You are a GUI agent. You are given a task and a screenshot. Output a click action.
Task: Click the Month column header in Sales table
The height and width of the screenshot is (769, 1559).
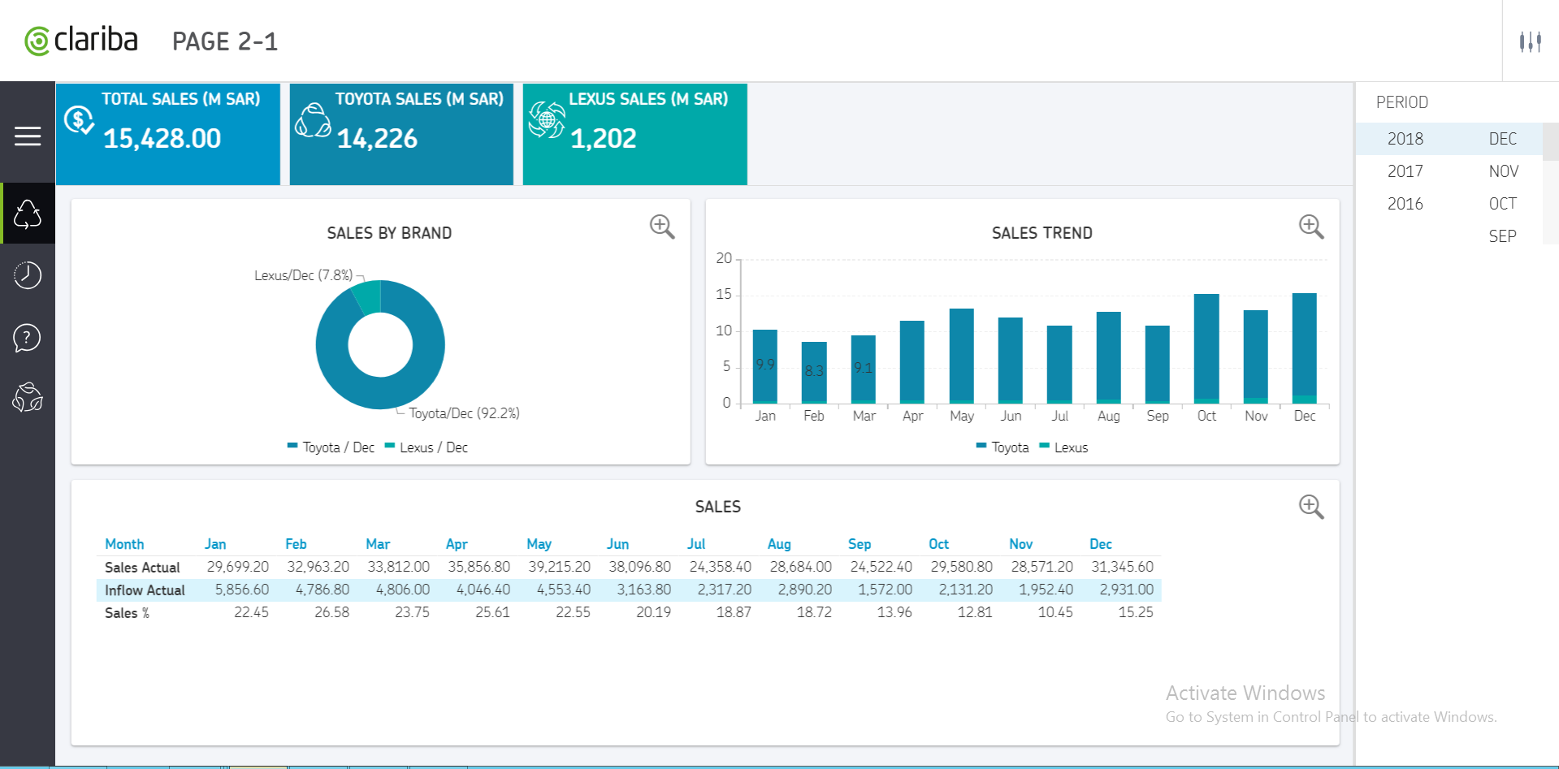pyautogui.click(x=124, y=544)
